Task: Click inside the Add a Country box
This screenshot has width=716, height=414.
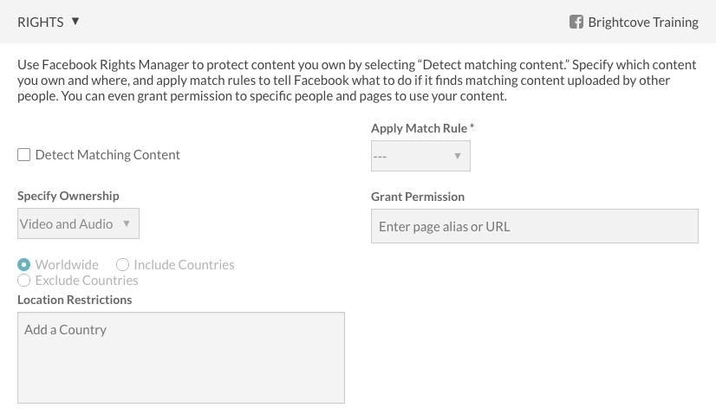Action: 180,357
